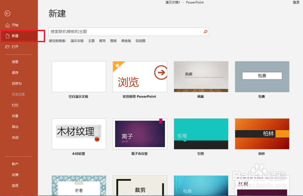Click suggested search 教育
The height and width of the screenshot is (196, 303).
pyautogui.click(x=102, y=41)
